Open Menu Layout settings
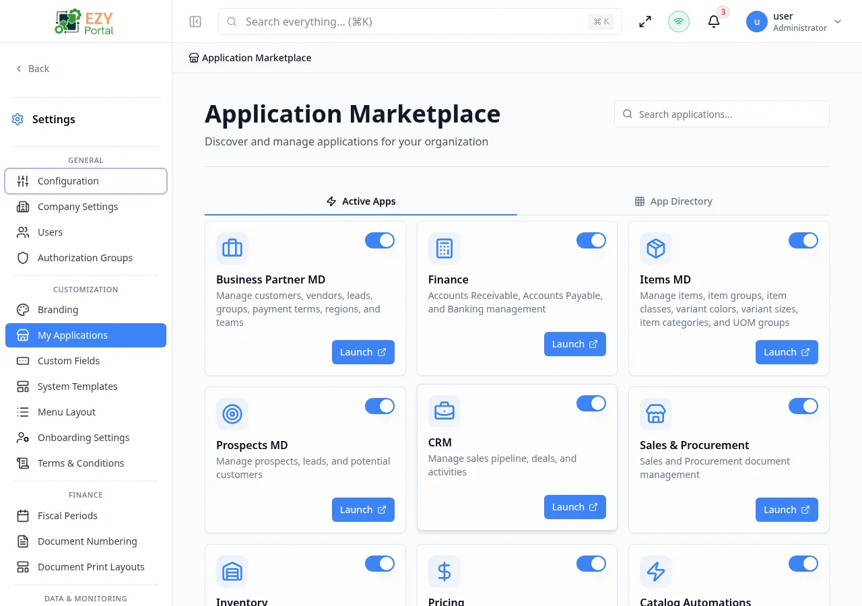The width and height of the screenshot is (862, 606). (x=86, y=412)
